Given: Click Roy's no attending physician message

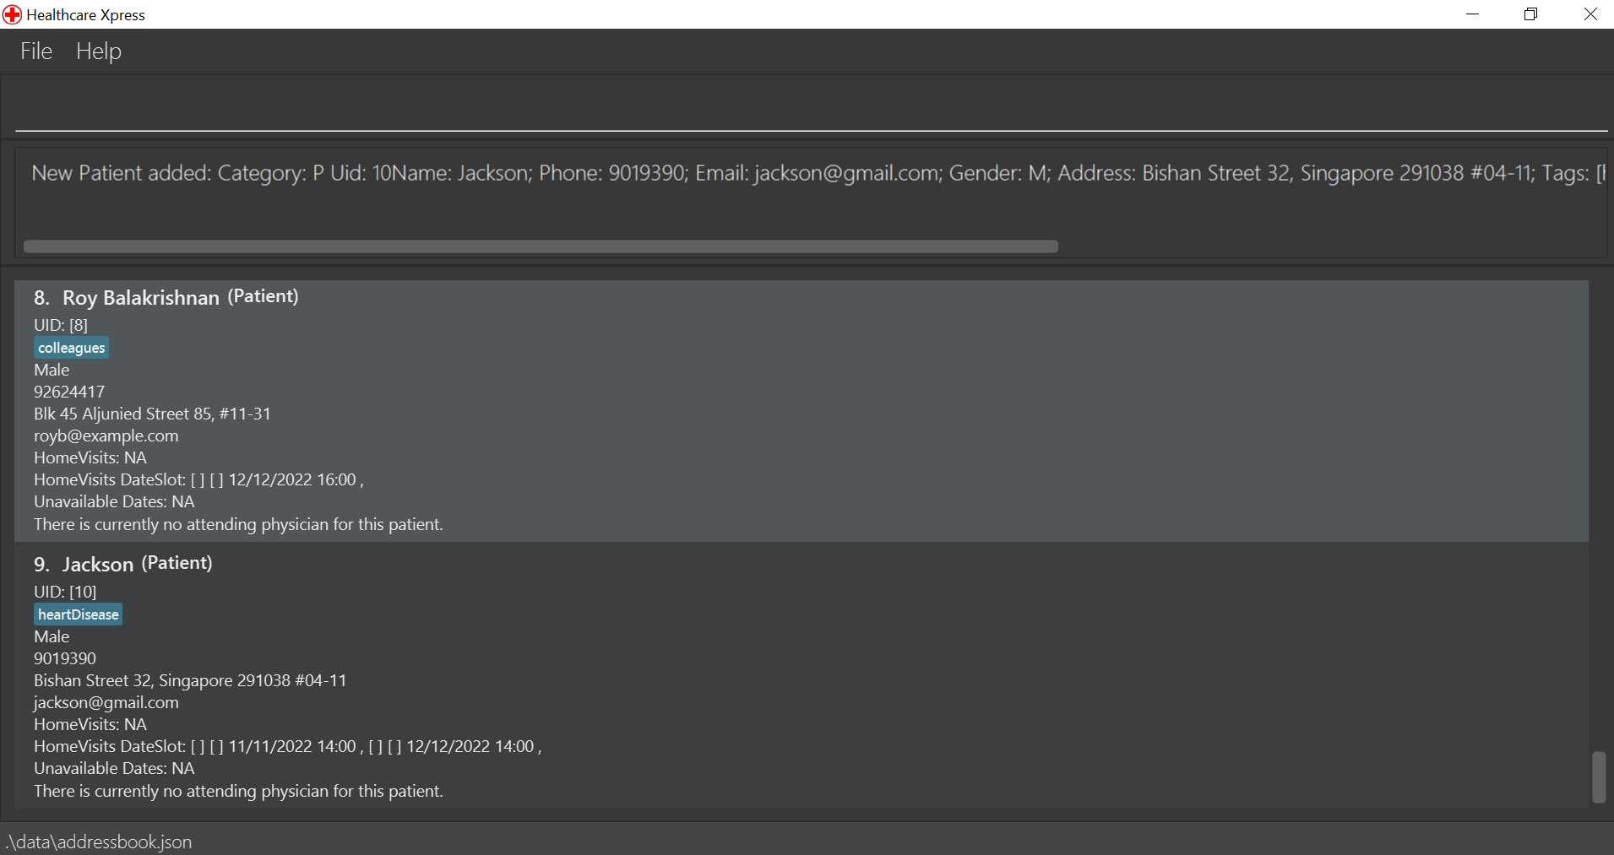Looking at the screenshot, I should [x=238, y=524].
